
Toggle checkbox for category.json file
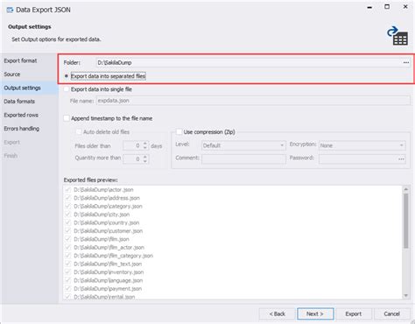[x=68, y=206]
